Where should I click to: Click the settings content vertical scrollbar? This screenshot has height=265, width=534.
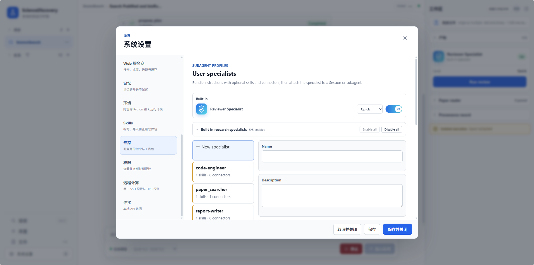416,92
